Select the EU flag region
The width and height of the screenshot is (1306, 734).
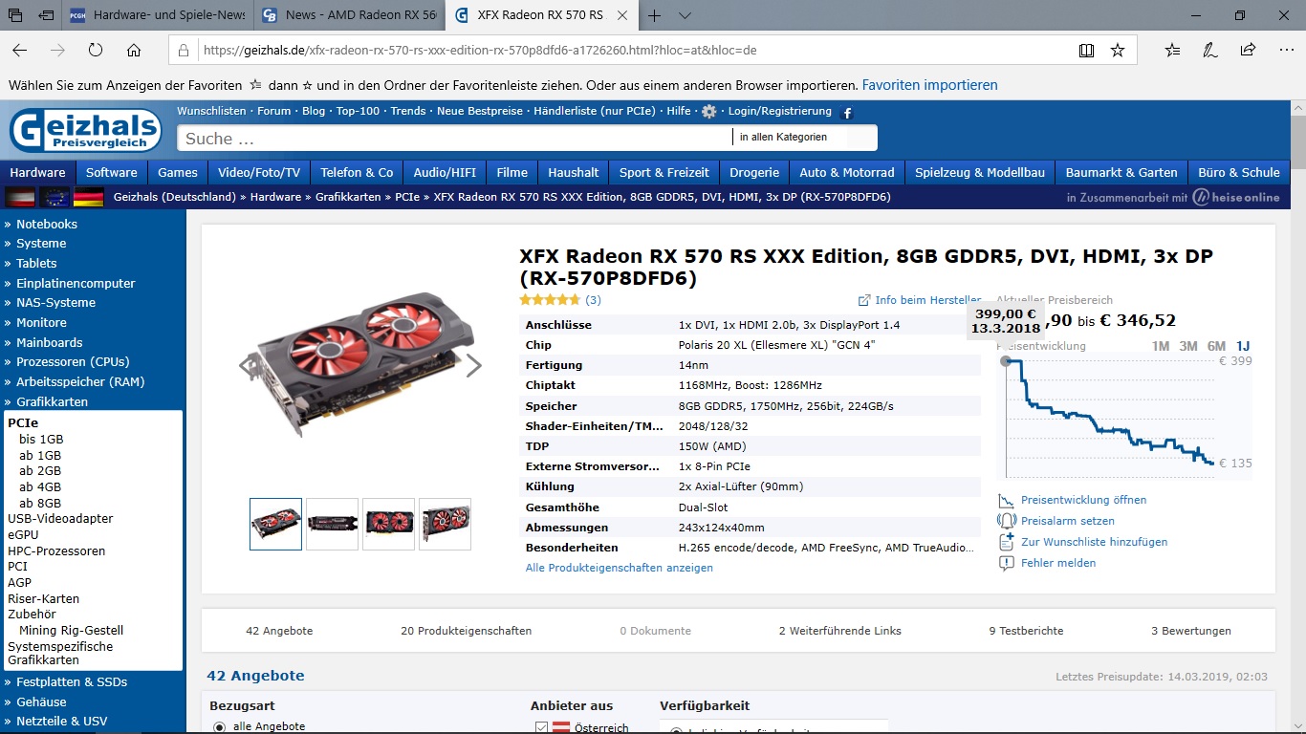pos(54,198)
